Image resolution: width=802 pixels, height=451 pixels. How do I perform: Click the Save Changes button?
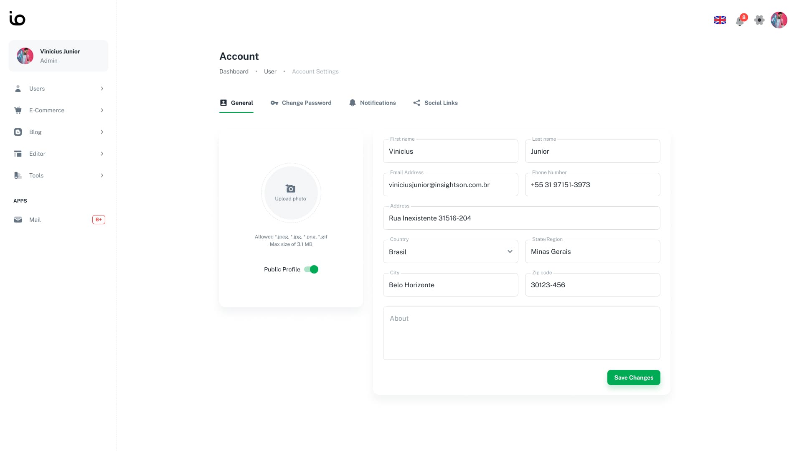[x=633, y=378]
